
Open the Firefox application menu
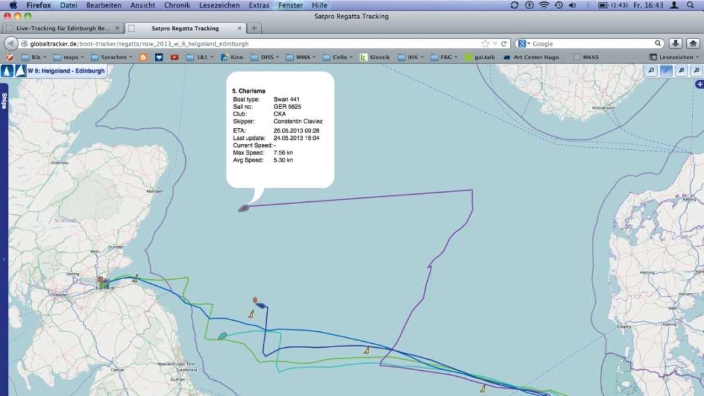[38, 5]
